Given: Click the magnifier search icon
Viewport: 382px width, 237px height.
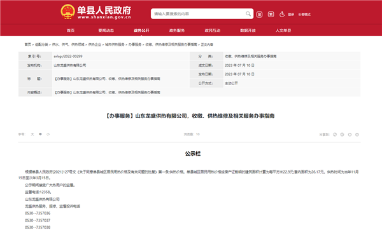Looking at the screenshot, I should pyautogui.click(x=248, y=14).
